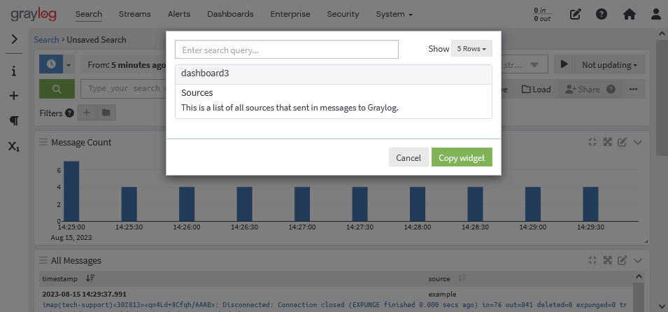The height and width of the screenshot is (312, 668).
Task: Shrink the All Messages widget width
Action: (592, 260)
